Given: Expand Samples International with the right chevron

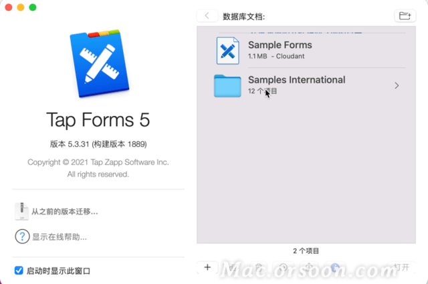Looking at the screenshot, I should click(x=397, y=86).
